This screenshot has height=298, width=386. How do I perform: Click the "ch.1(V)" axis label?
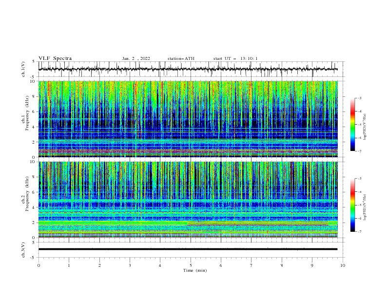[23, 69]
